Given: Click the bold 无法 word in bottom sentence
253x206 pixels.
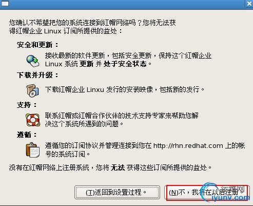Looking at the screenshot, I should click(118, 167).
